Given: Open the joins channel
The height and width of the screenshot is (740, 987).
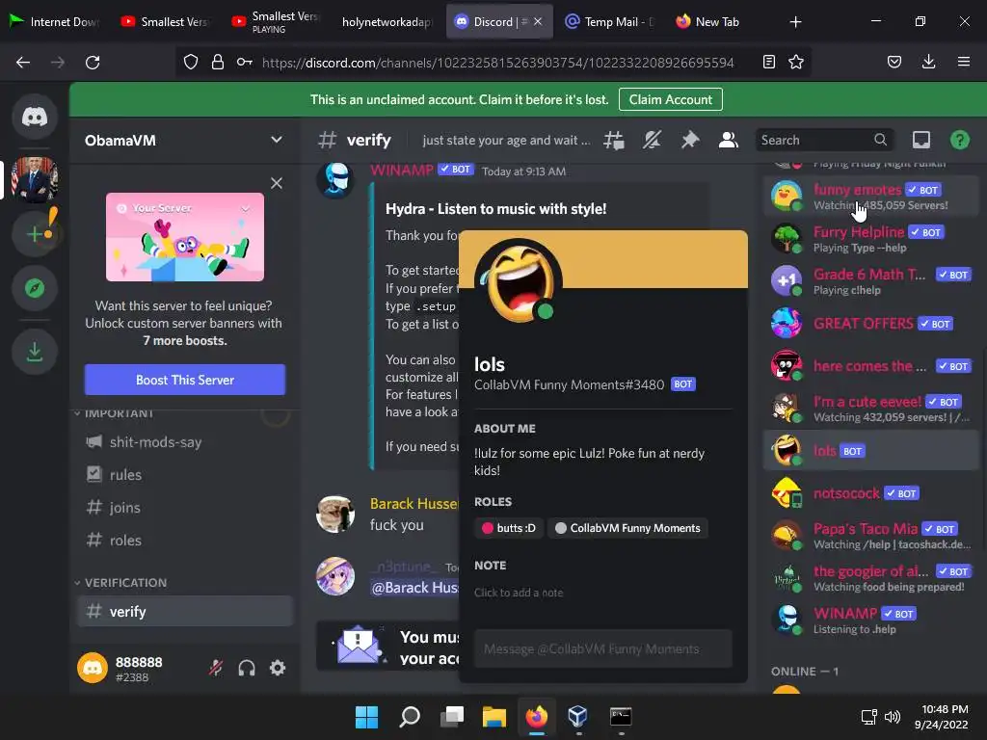Looking at the screenshot, I should [185, 507].
